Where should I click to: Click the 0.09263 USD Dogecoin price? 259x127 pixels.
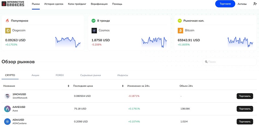click(x=15, y=40)
